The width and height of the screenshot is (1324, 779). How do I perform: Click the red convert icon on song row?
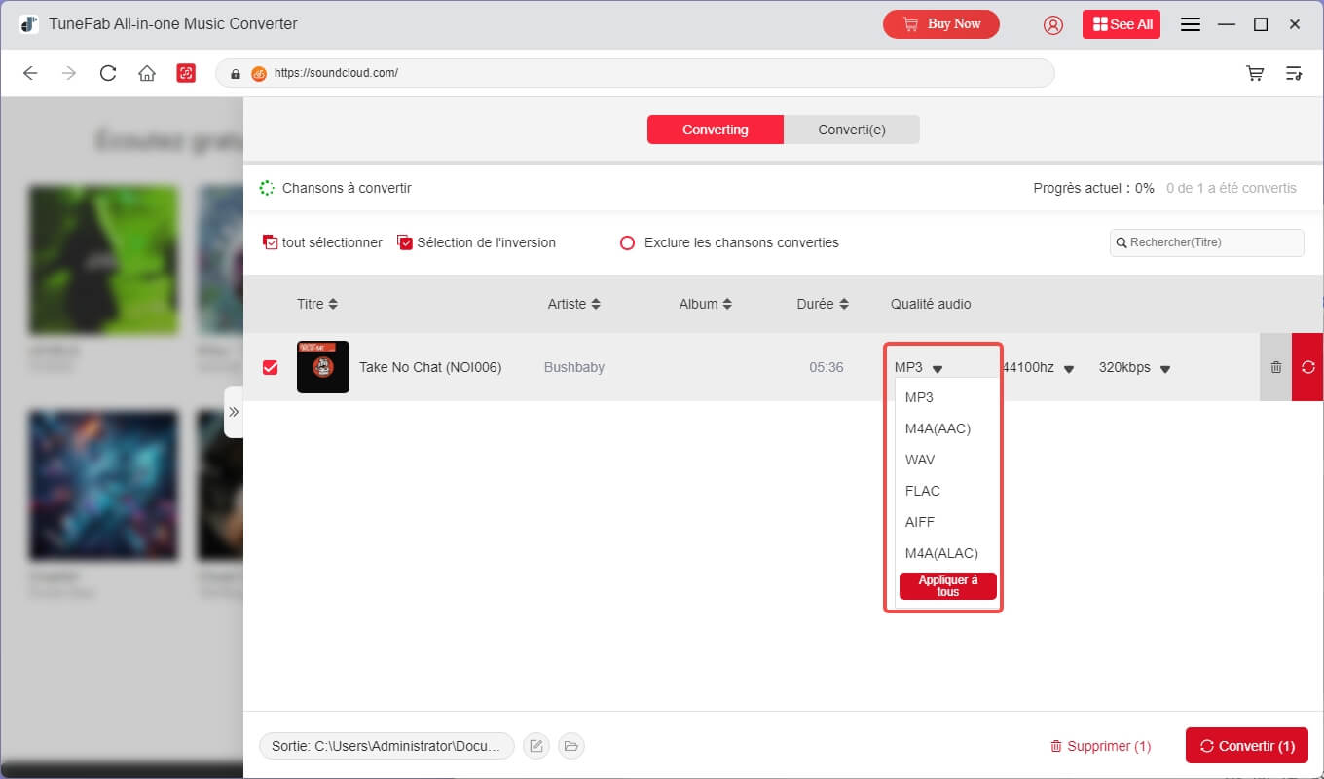tap(1307, 367)
